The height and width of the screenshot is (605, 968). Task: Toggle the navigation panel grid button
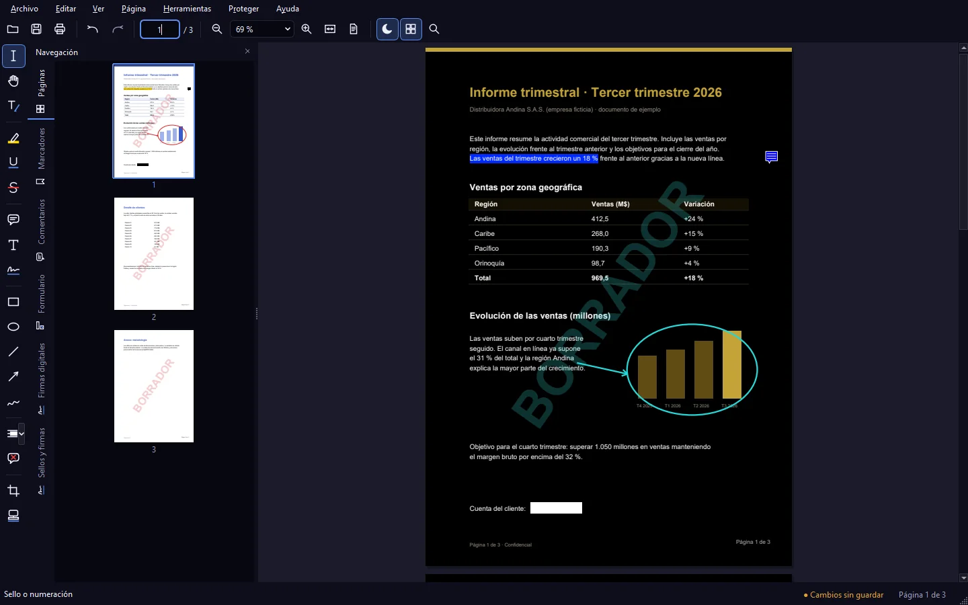tap(411, 29)
